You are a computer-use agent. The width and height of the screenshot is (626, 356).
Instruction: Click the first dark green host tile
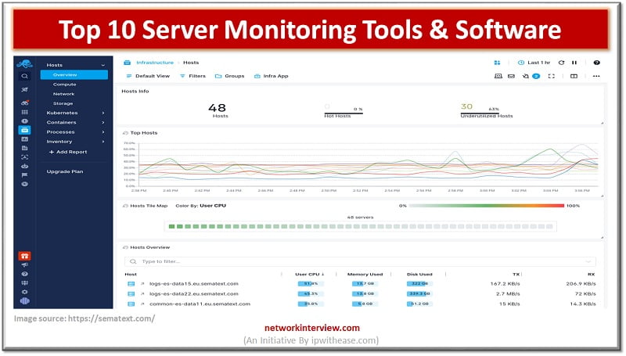[x=171, y=227]
